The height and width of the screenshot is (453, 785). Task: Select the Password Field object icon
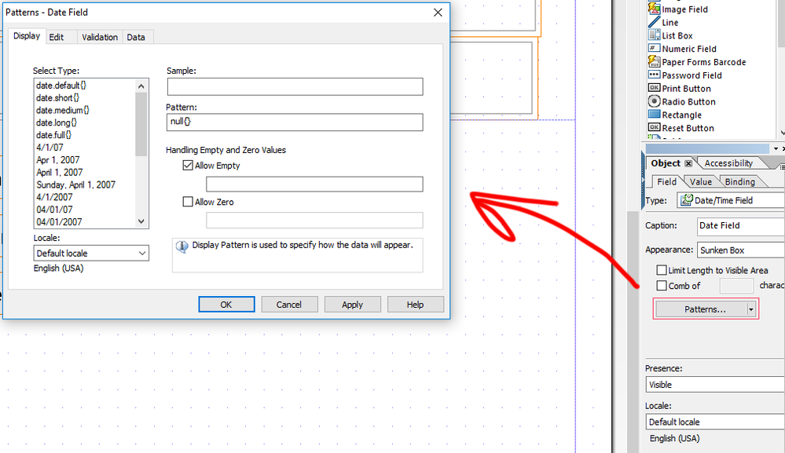pos(654,75)
